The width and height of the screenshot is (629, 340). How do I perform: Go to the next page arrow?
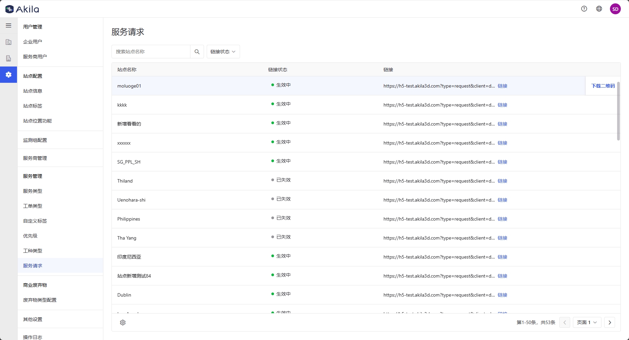tap(610, 322)
